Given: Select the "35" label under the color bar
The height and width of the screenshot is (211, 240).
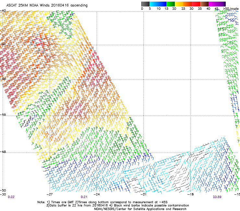Looking at the screenshot, I should click(x=200, y=9).
